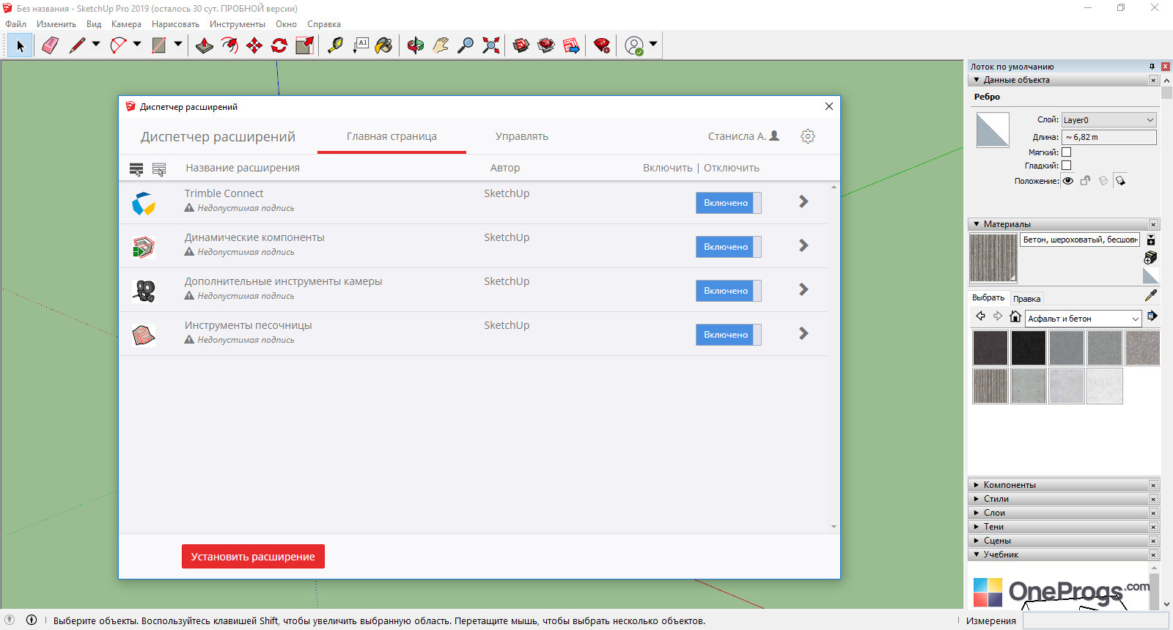Screen dimensions: 1173x630
Task: Toggle the Гладкий (smooth) checkbox
Action: [1067, 166]
